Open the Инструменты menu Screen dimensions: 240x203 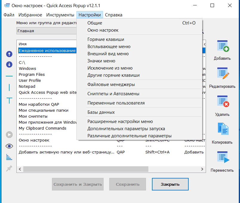[60, 15]
